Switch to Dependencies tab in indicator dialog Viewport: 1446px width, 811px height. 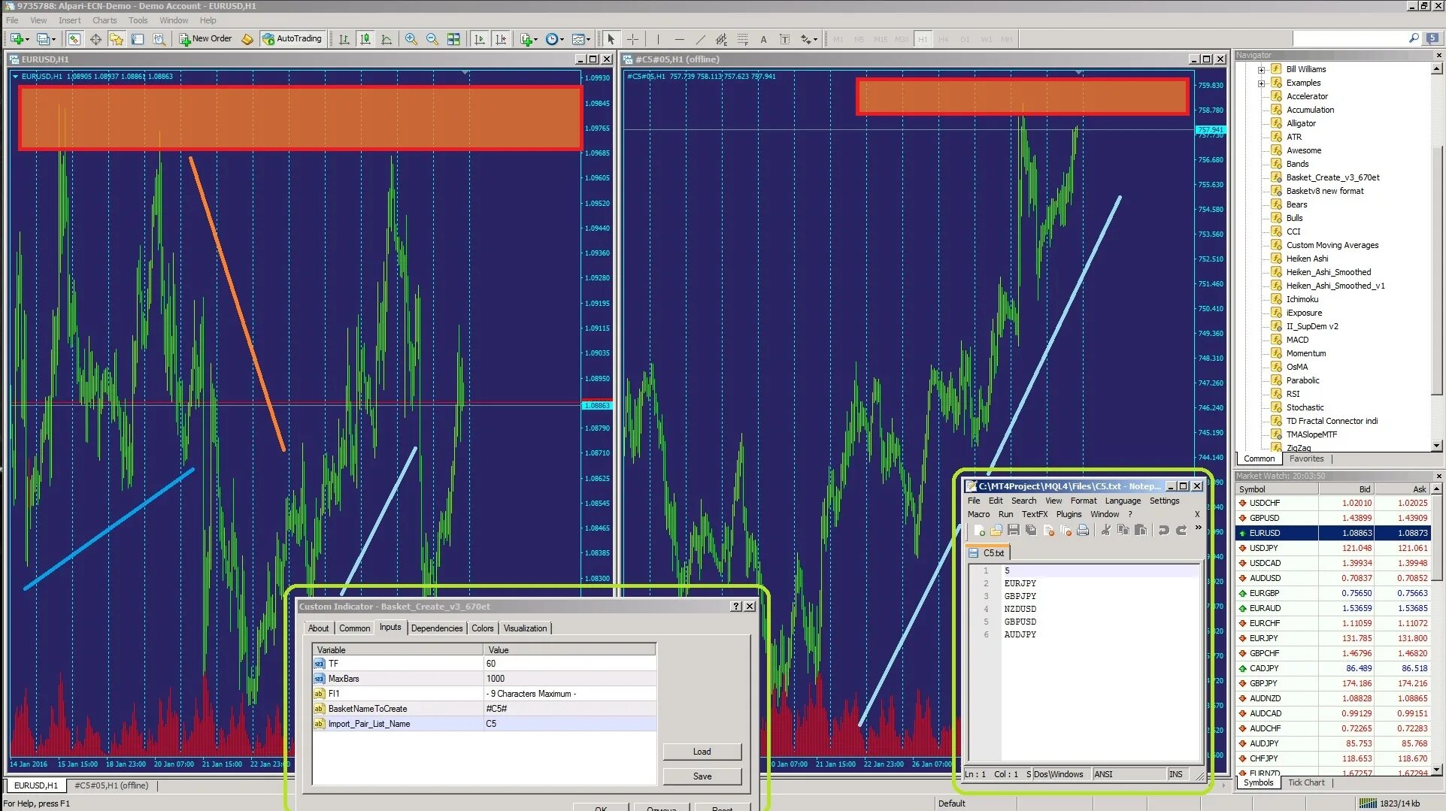pyautogui.click(x=437, y=628)
